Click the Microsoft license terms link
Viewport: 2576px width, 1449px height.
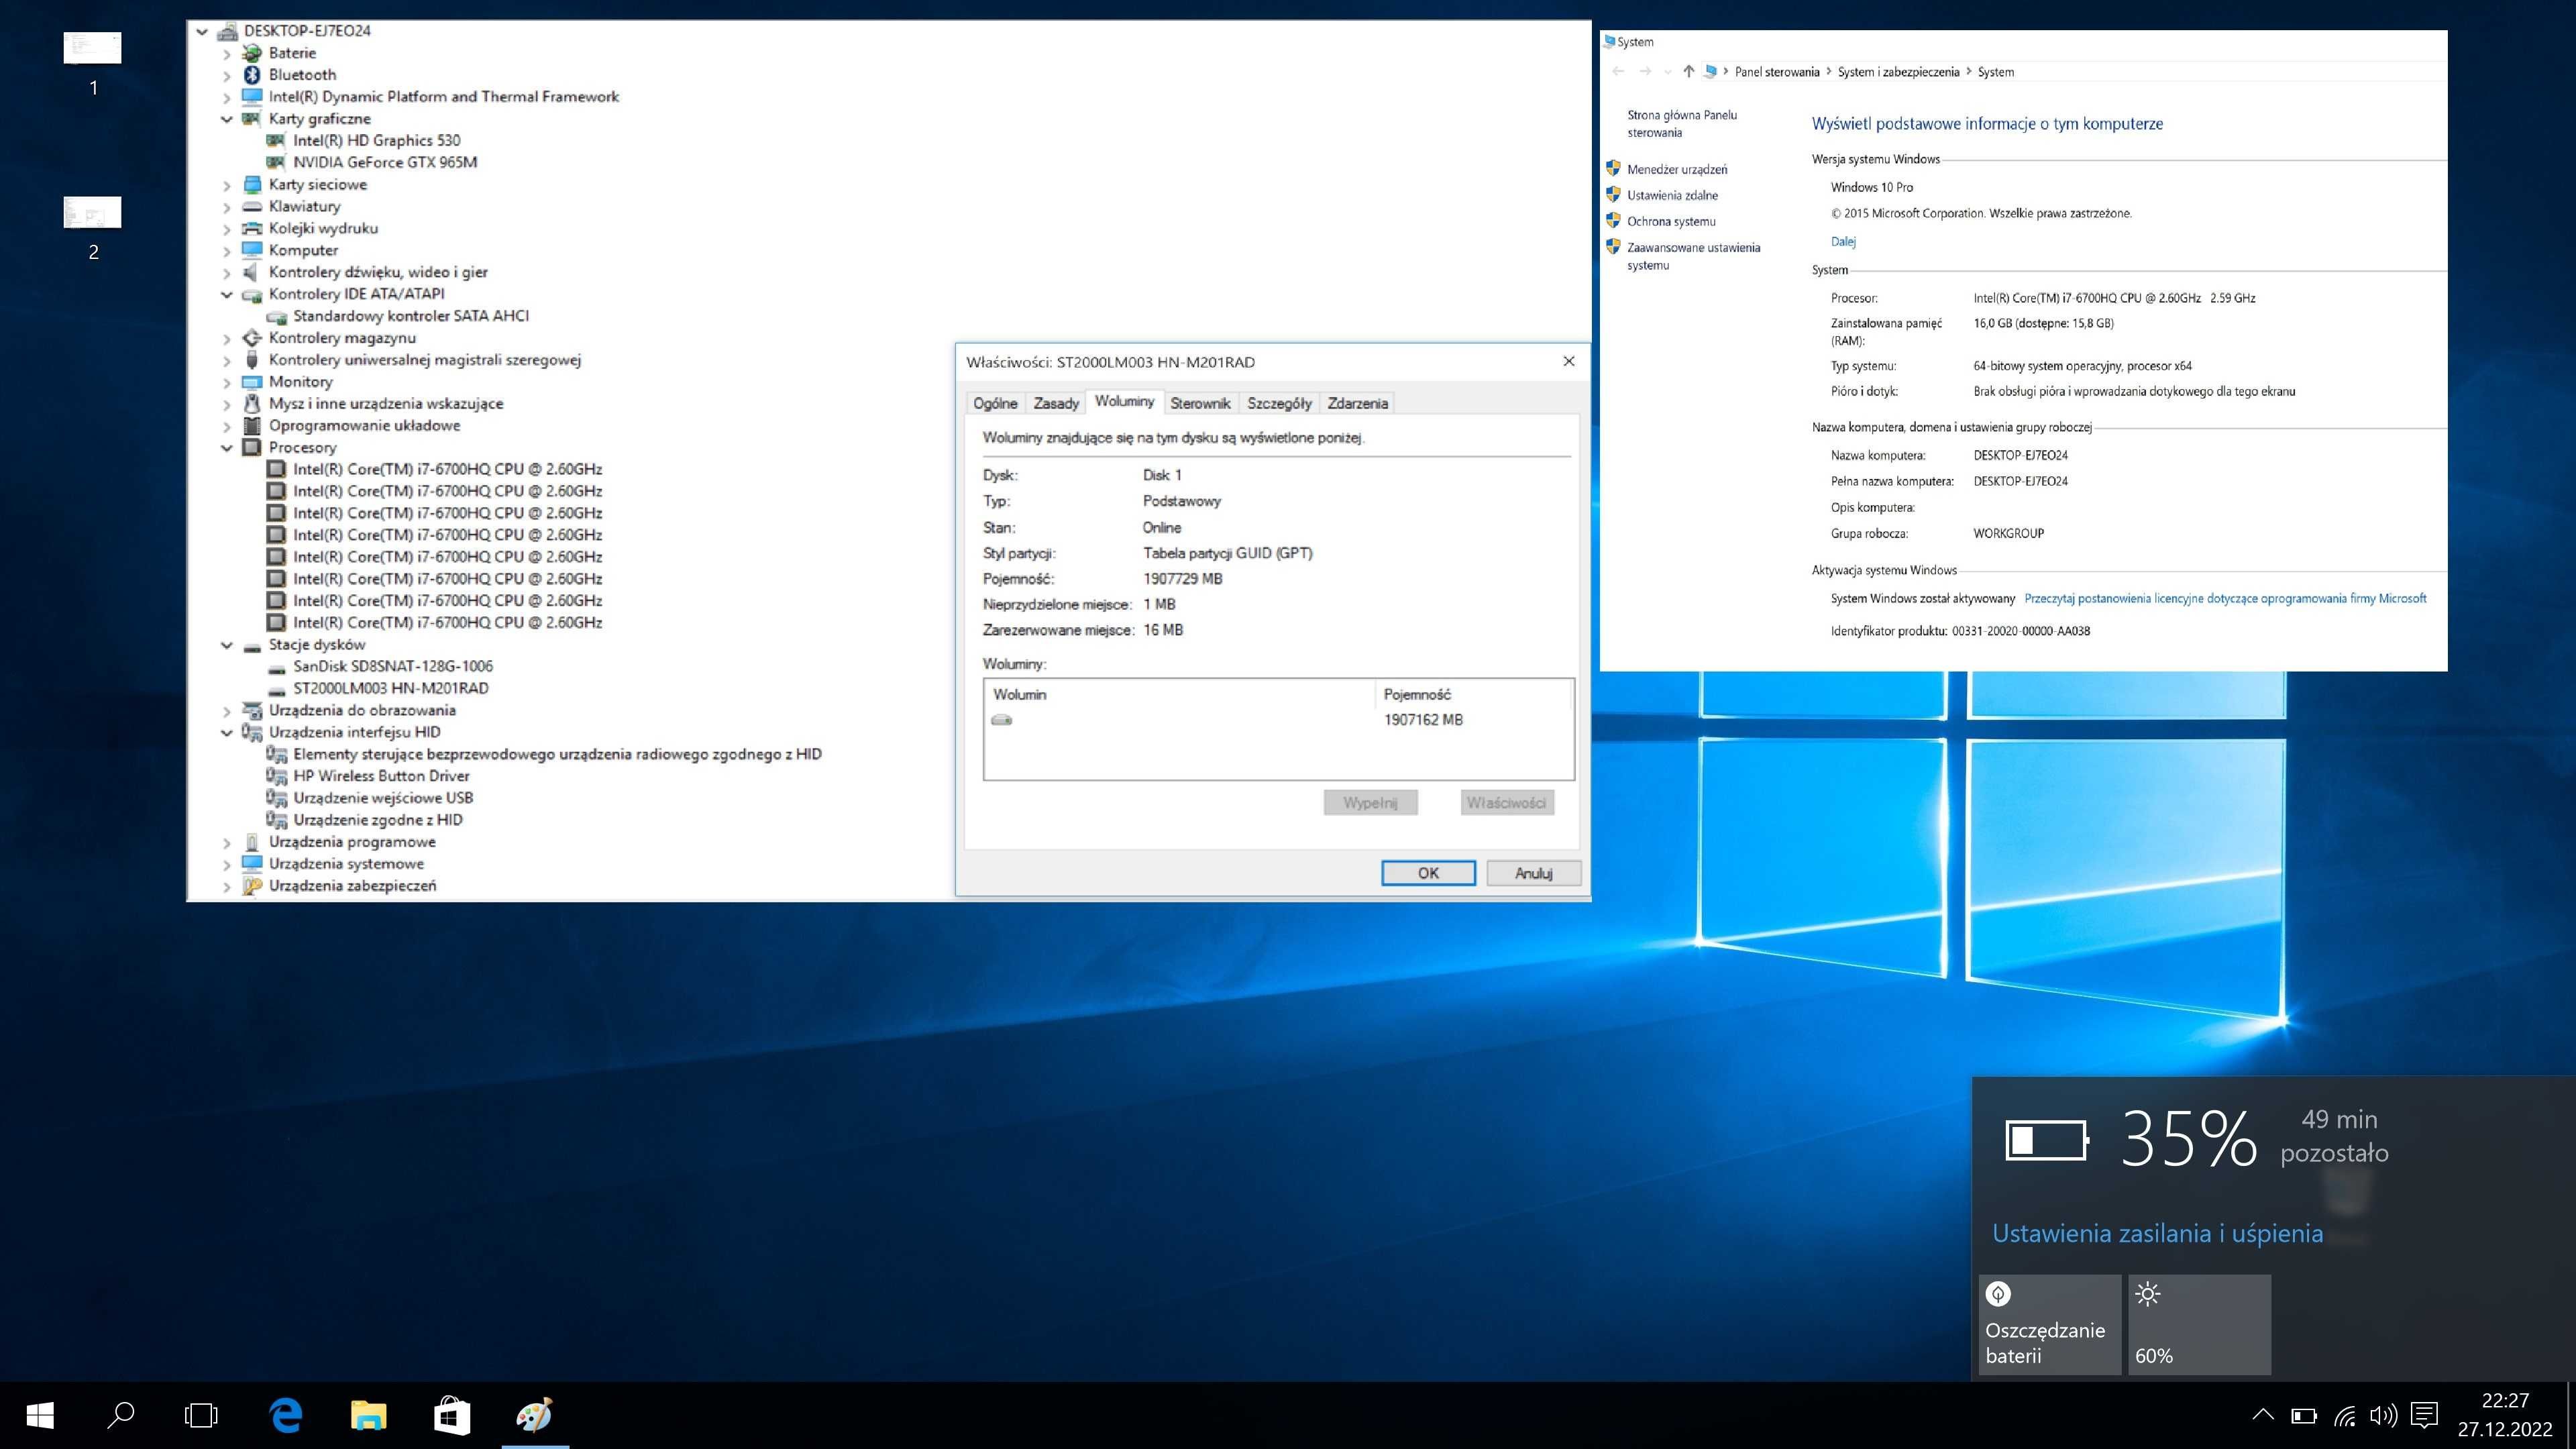pyautogui.click(x=2225, y=598)
